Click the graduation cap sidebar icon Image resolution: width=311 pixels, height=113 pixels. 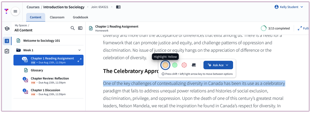(7, 29)
